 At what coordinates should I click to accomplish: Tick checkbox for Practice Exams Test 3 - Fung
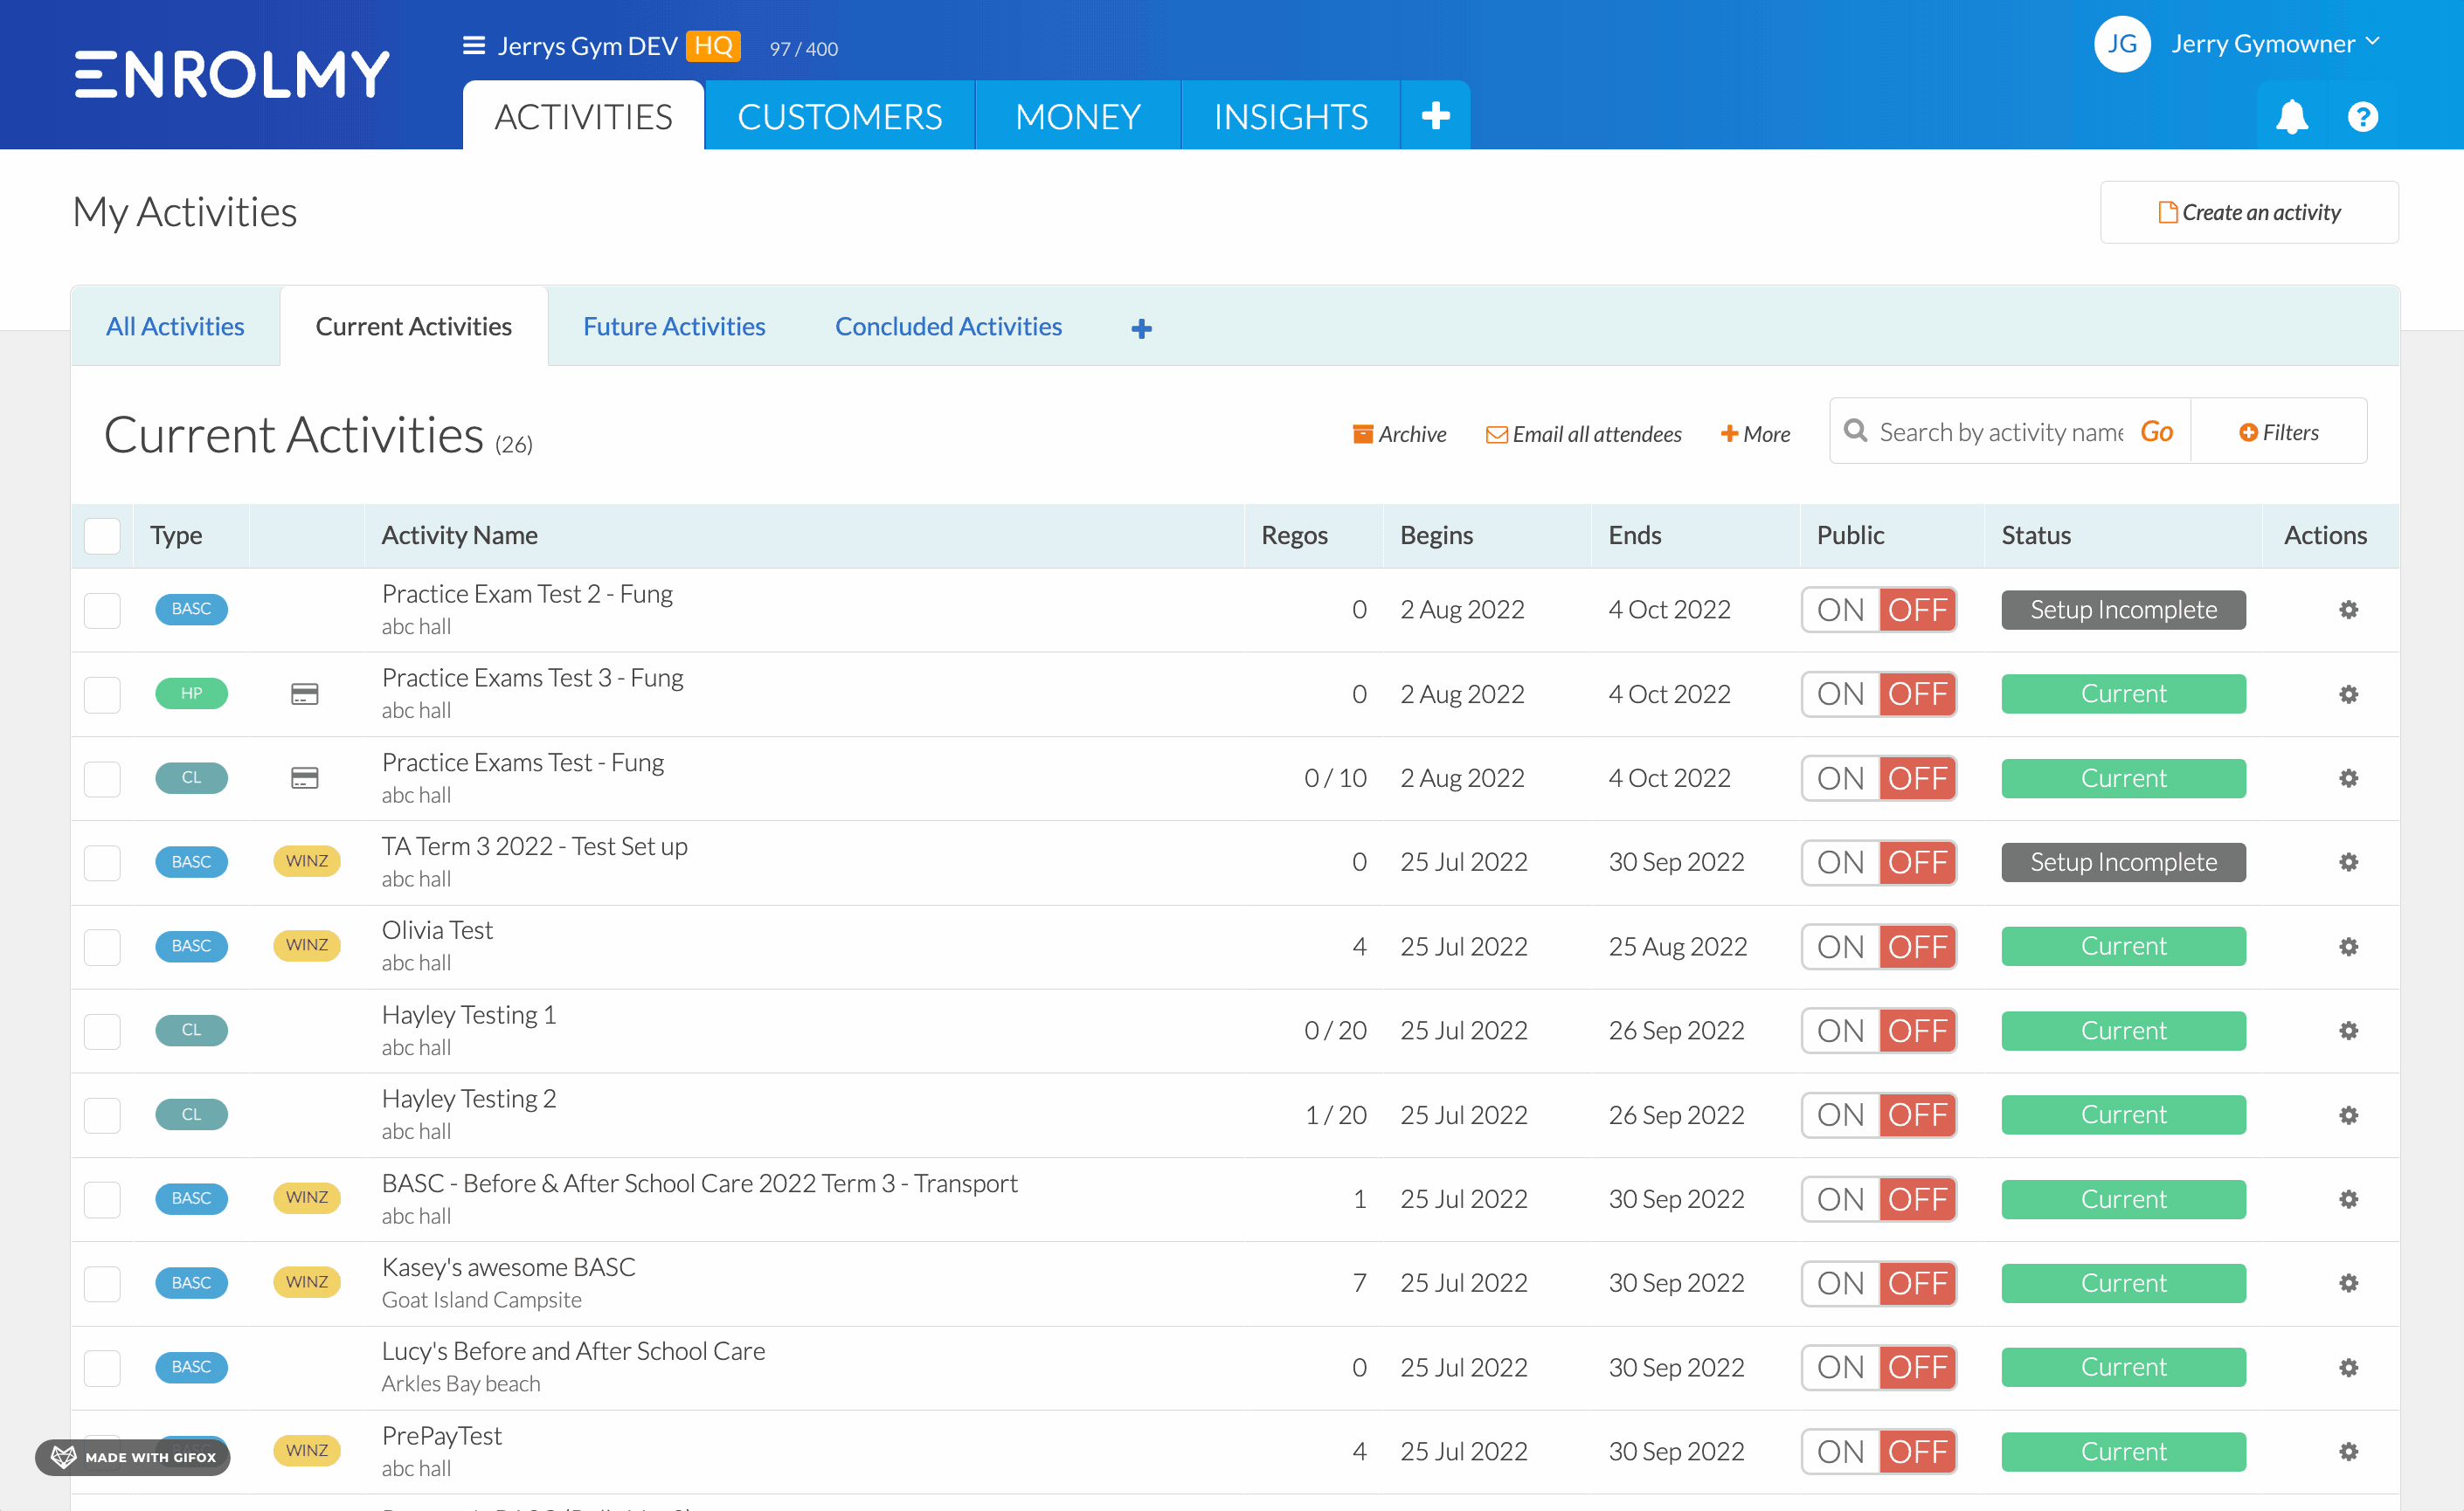102,693
